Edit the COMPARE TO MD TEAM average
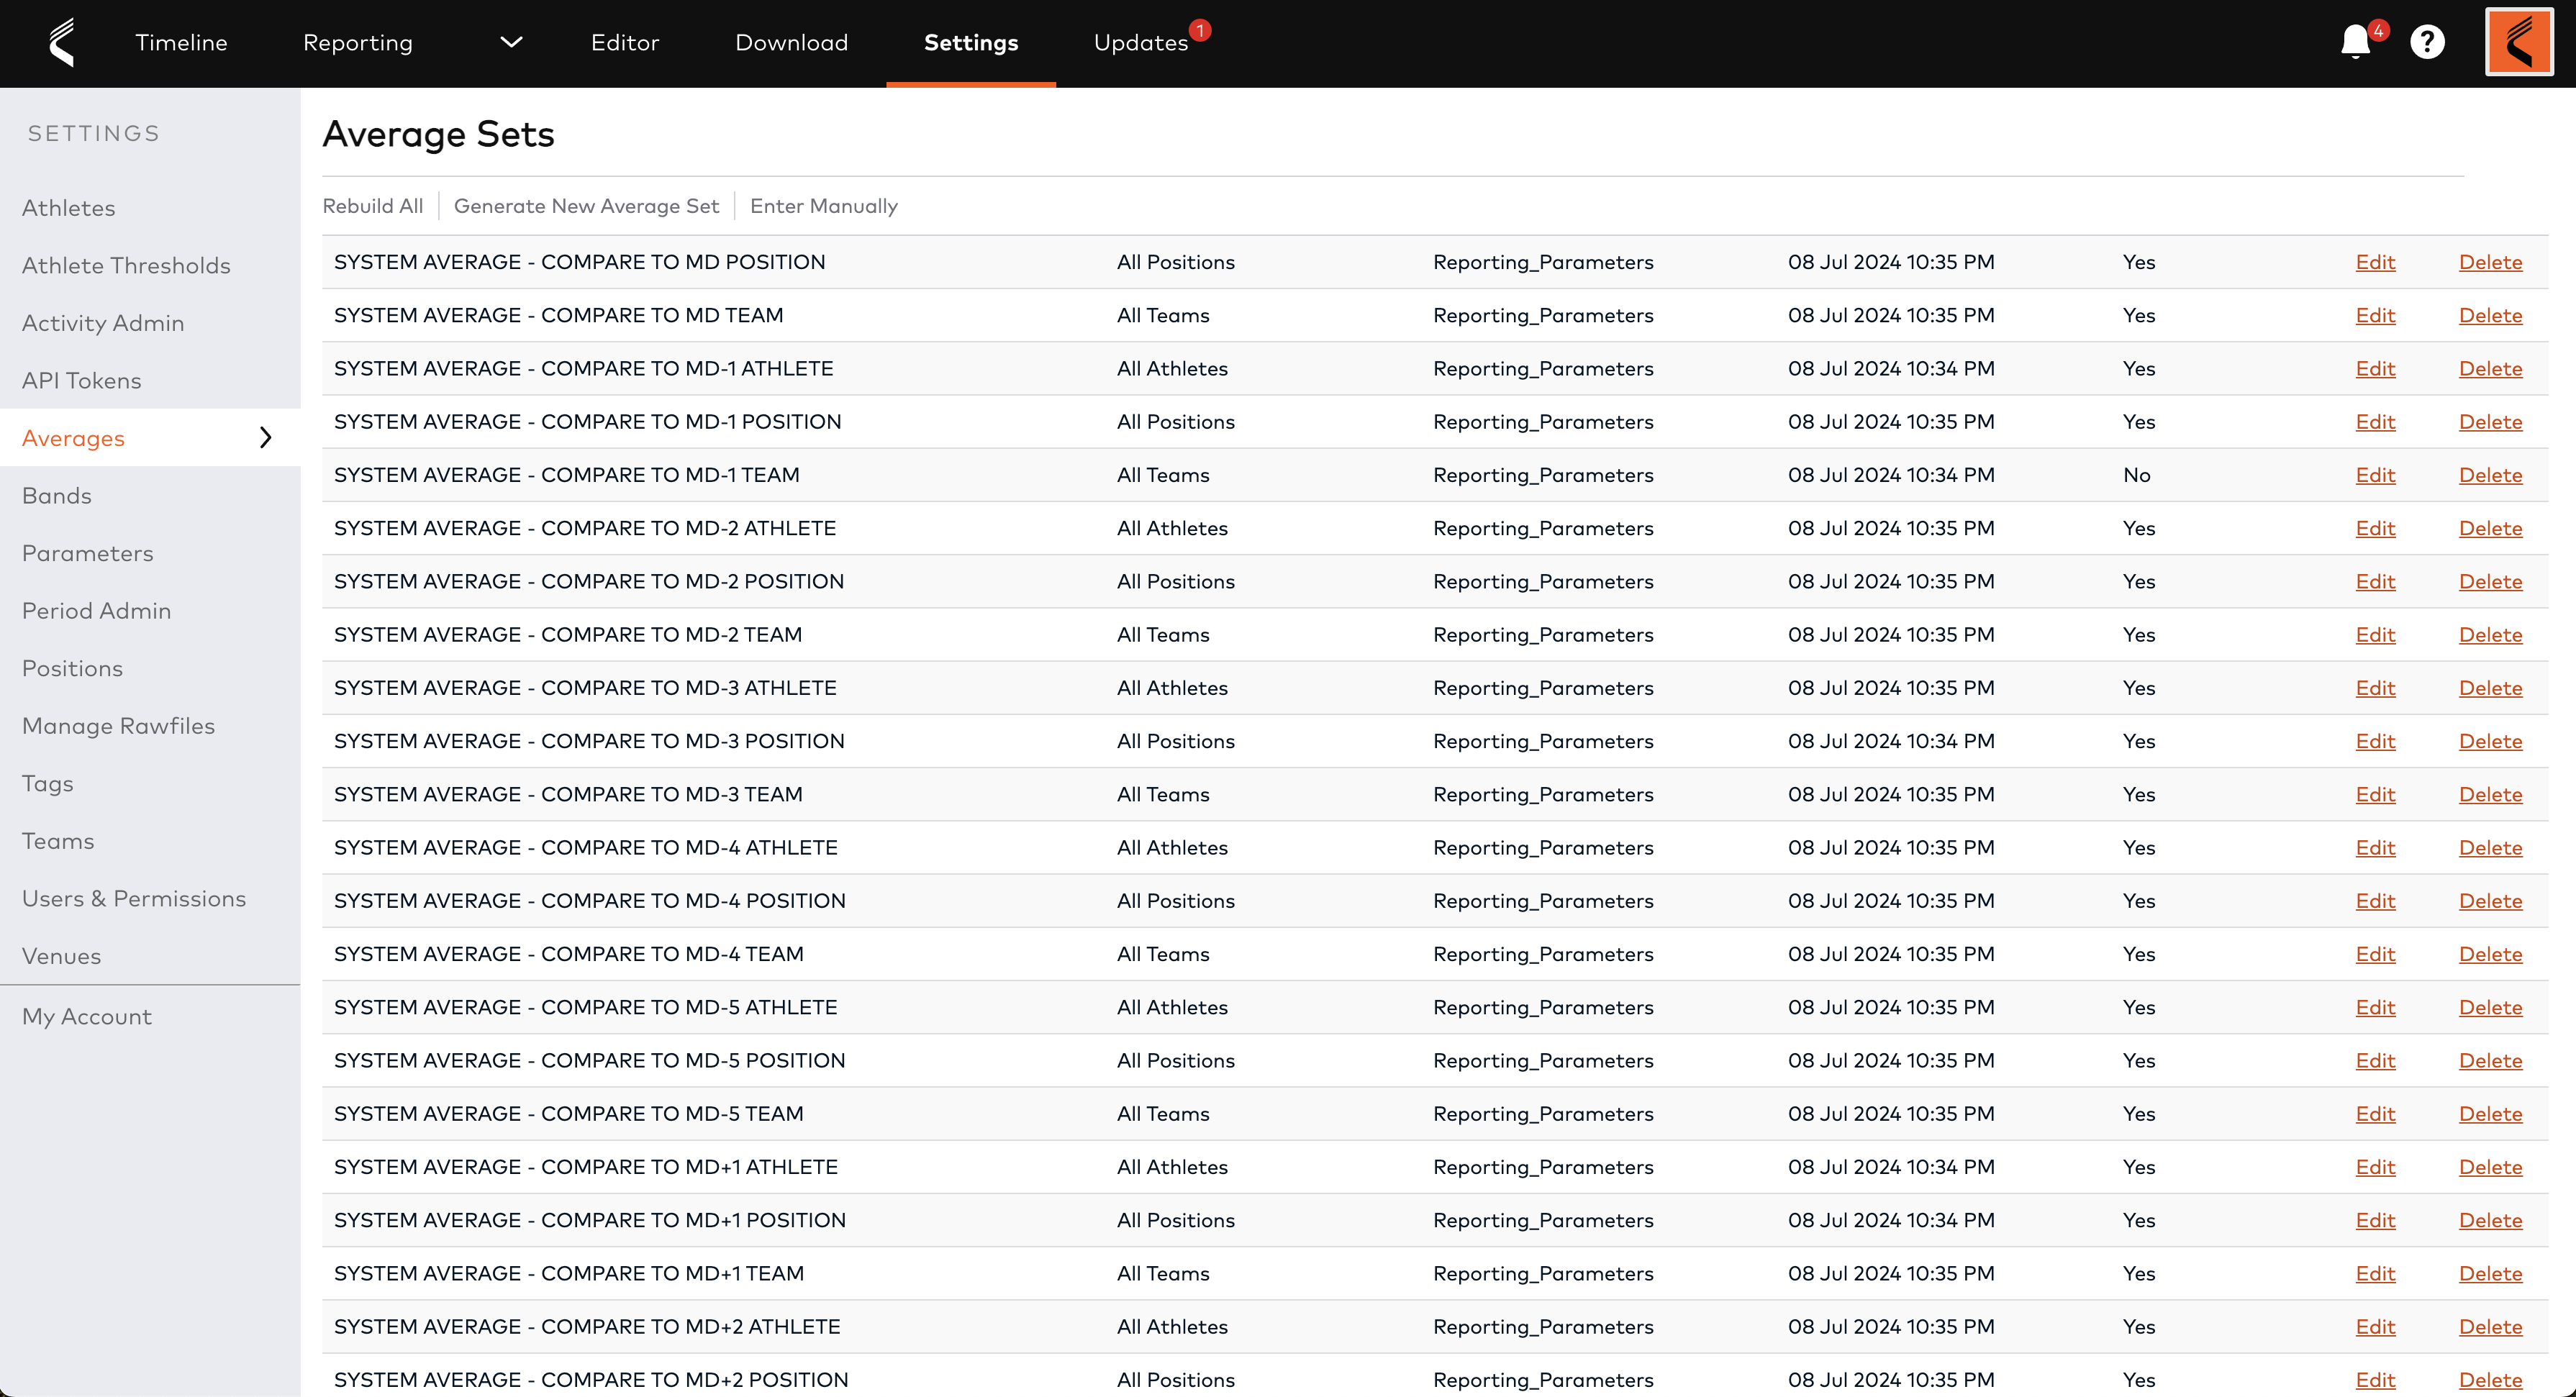This screenshot has width=2576, height=1397. pyautogui.click(x=2375, y=315)
